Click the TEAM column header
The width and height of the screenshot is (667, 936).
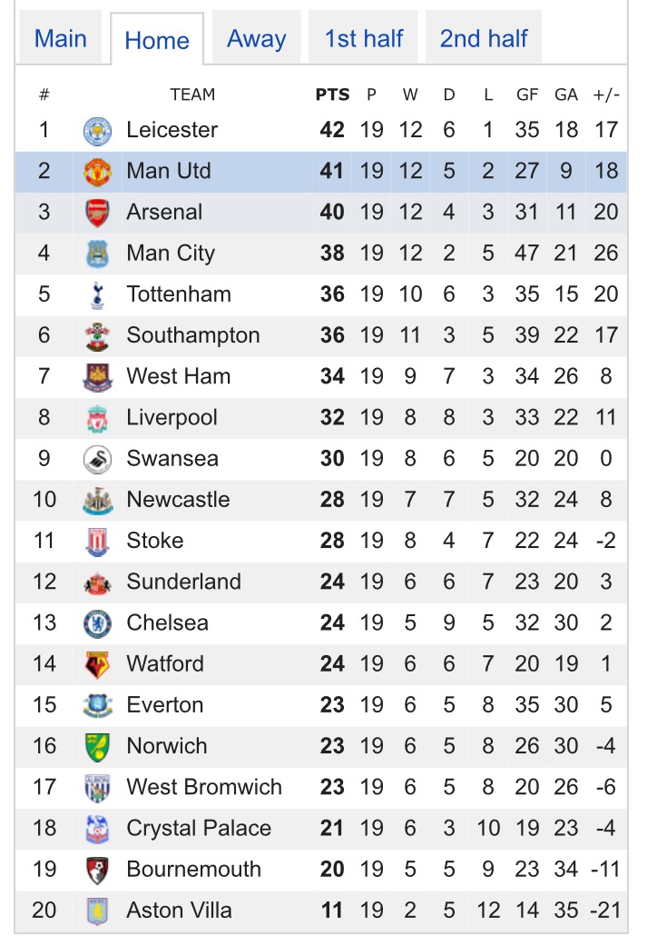point(192,95)
